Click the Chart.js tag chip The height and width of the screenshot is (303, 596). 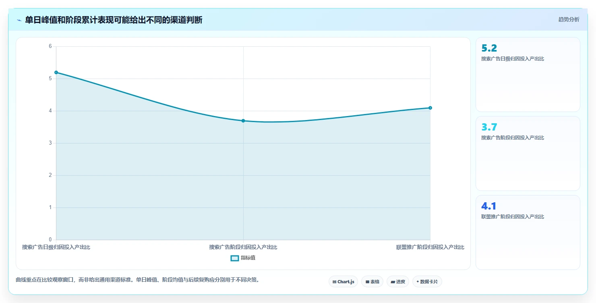tap(343, 282)
